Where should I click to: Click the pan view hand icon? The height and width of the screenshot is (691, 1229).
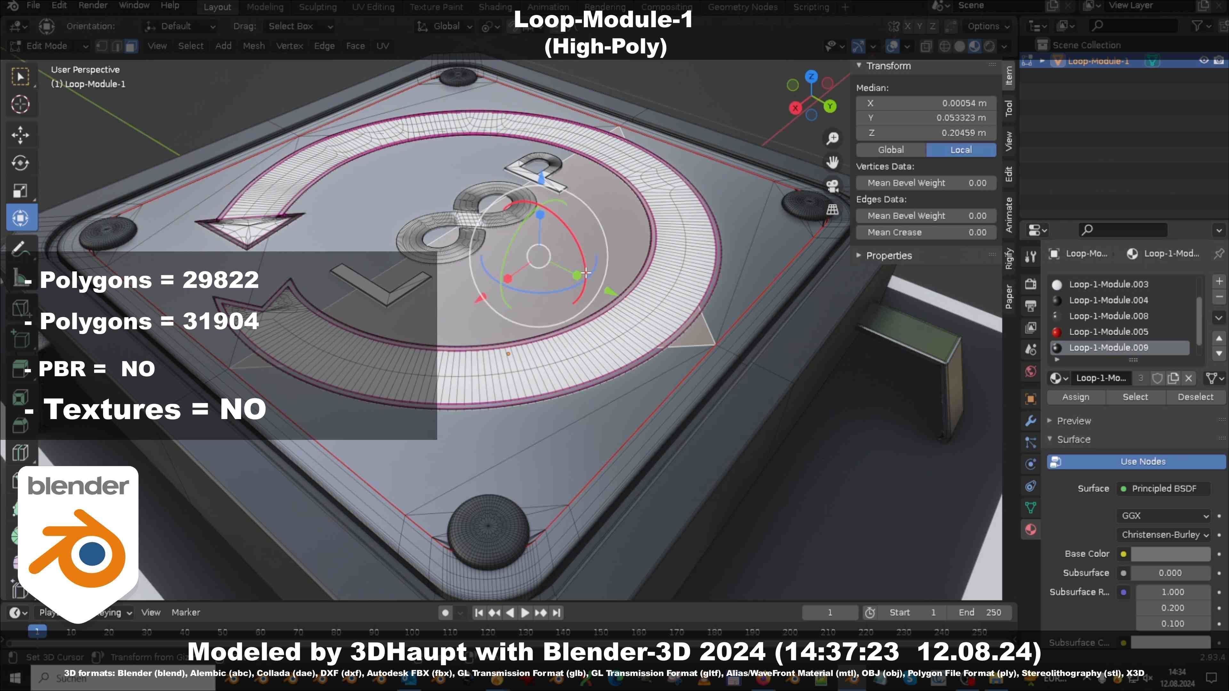point(832,162)
